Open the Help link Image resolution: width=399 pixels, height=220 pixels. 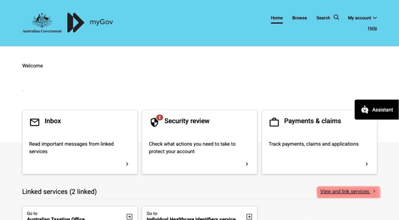pyautogui.click(x=372, y=28)
